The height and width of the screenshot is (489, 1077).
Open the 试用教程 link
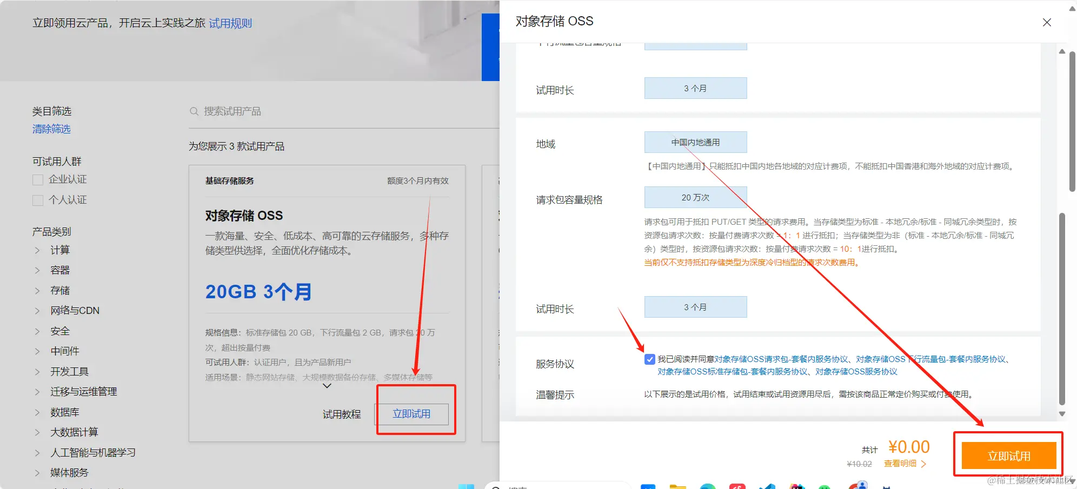click(342, 414)
